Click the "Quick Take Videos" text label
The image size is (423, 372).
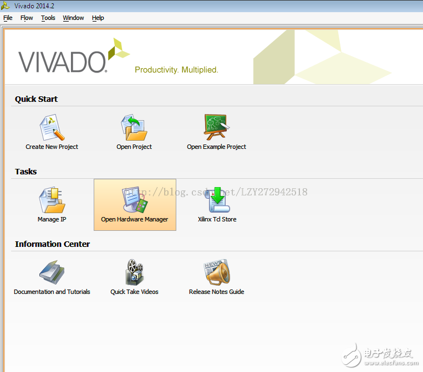(134, 292)
